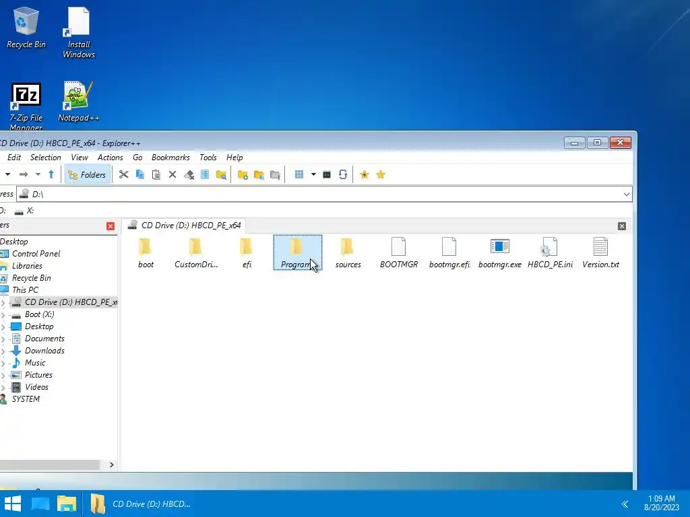Expand the Documents tree node
The height and width of the screenshot is (517, 690).
pyautogui.click(x=3, y=339)
